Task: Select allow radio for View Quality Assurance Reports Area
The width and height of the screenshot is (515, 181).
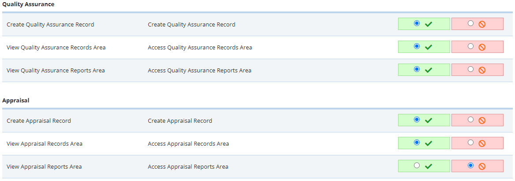Action: pyautogui.click(x=417, y=69)
